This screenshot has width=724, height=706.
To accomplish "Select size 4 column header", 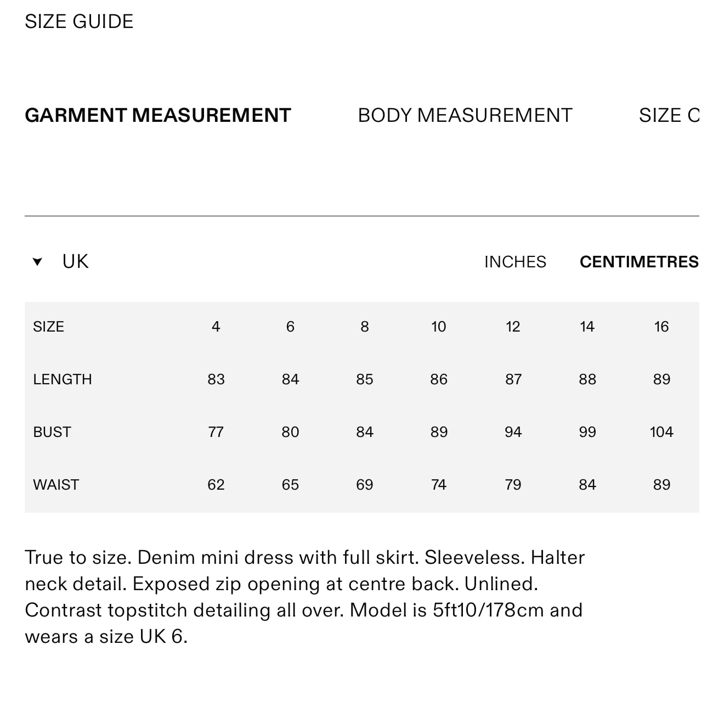I will click(216, 327).
